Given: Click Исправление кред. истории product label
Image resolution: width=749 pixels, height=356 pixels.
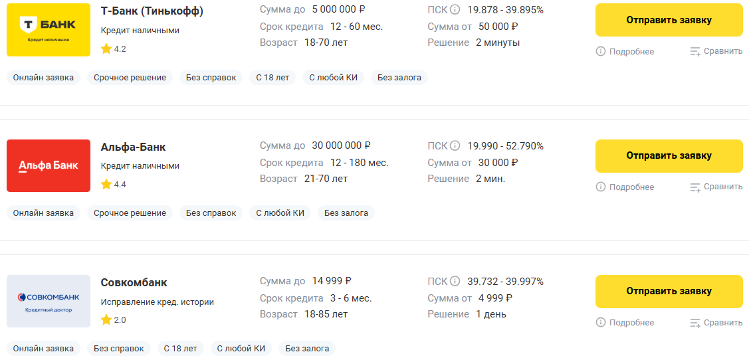Looking at the screenshot, I should pos(158,302).
